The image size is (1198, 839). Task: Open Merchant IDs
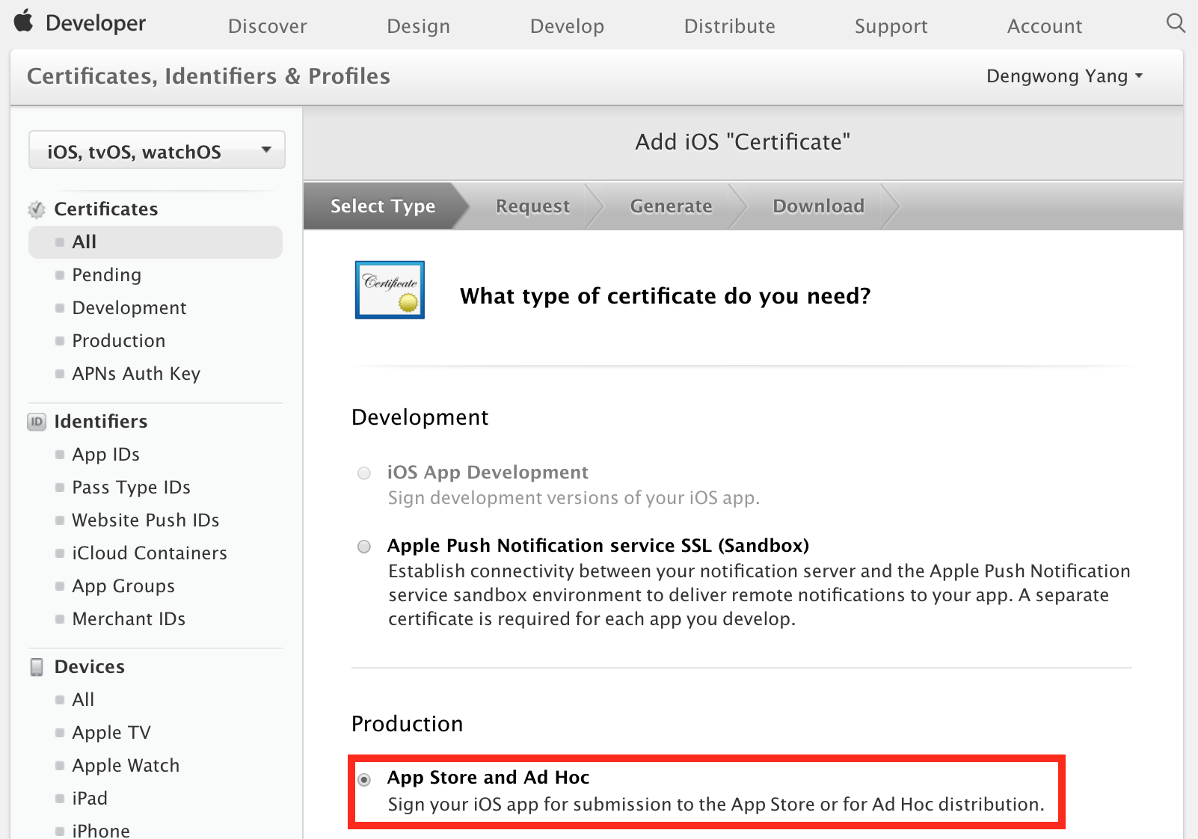(129, 619)
